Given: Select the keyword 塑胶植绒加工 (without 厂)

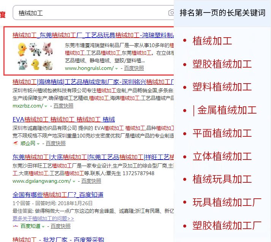Looking at the screenshot, I should click(222, 64).
